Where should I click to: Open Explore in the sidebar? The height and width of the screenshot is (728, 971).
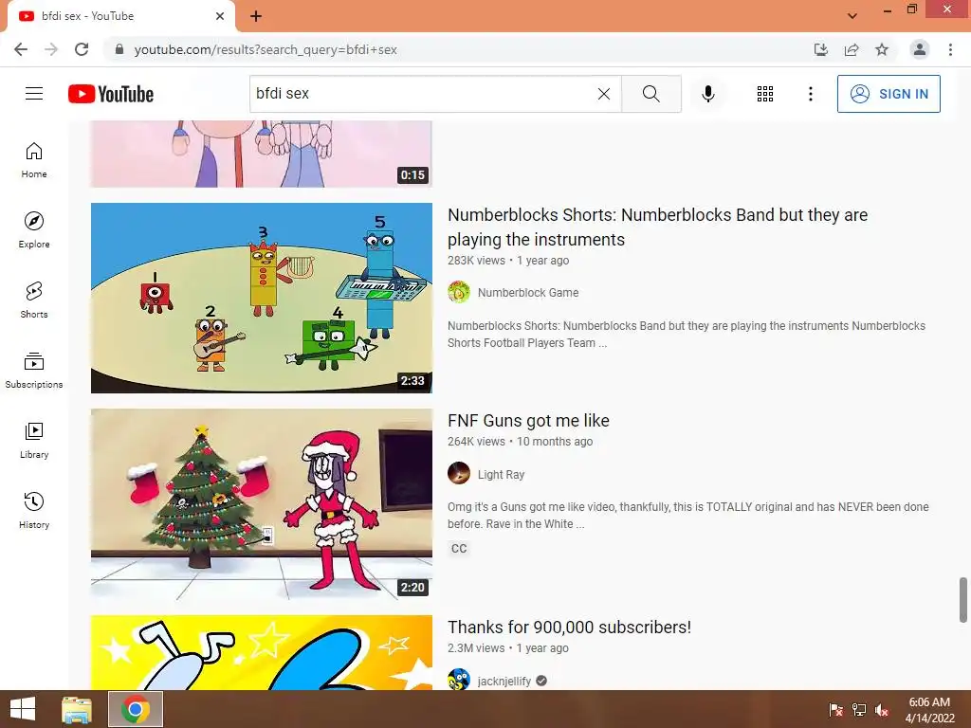pos(34,229)
